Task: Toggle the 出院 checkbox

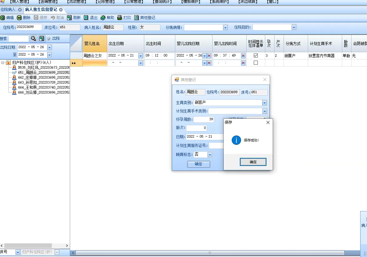Action: coord(49,39)
